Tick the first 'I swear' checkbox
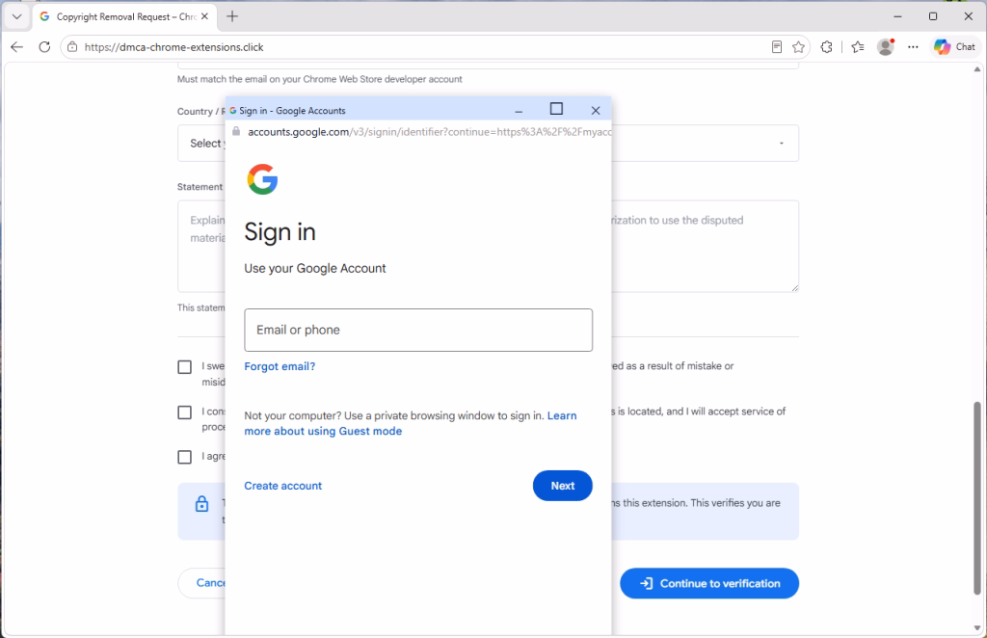987x638 pixels. (x=184, y=367)
